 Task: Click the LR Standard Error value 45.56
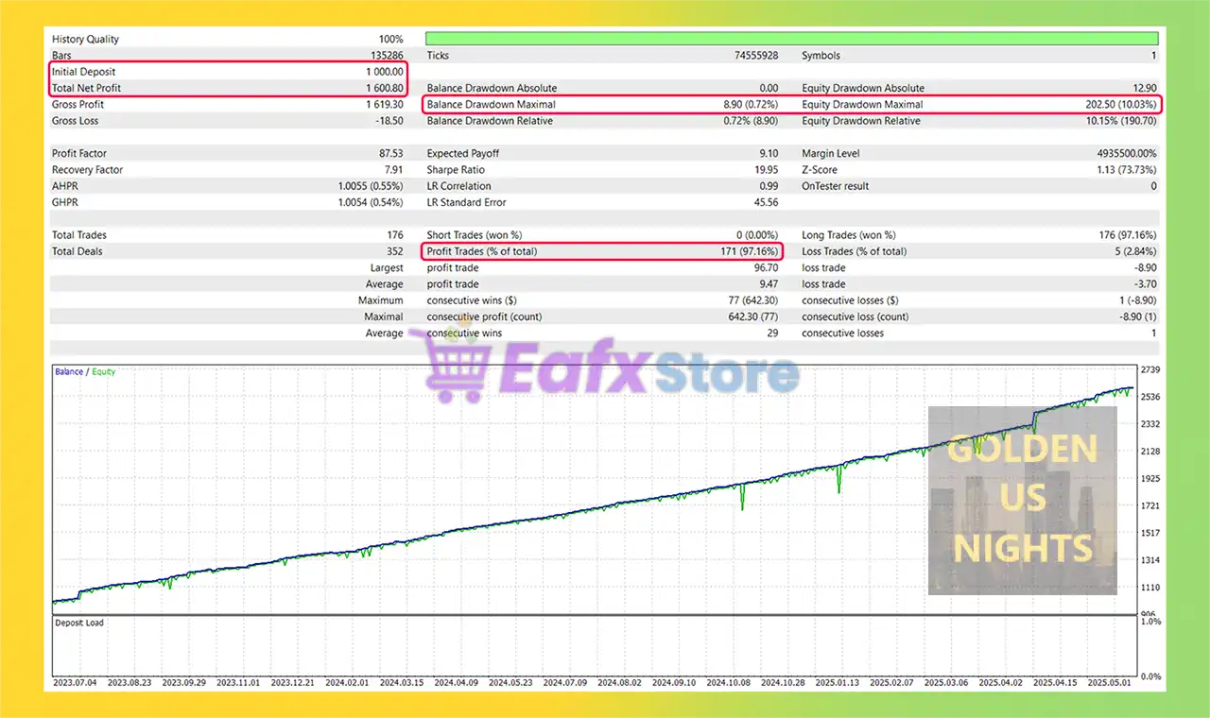[767, 202]
